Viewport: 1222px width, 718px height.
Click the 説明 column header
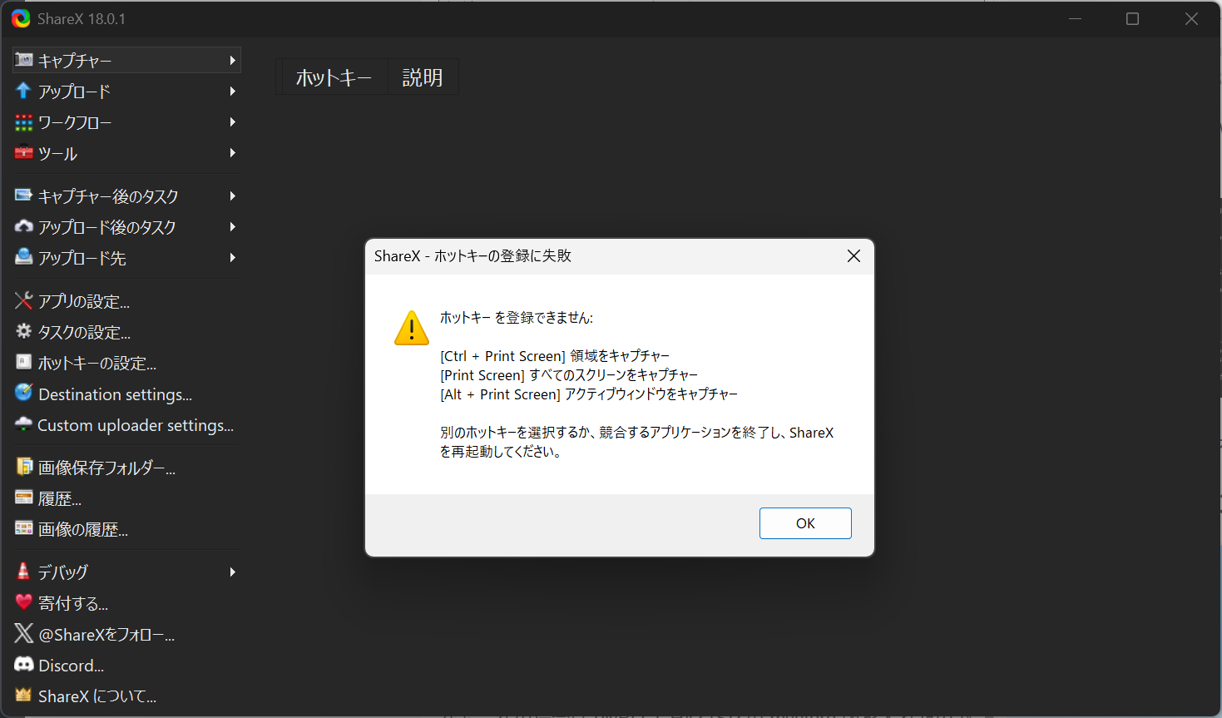[423, 77]
